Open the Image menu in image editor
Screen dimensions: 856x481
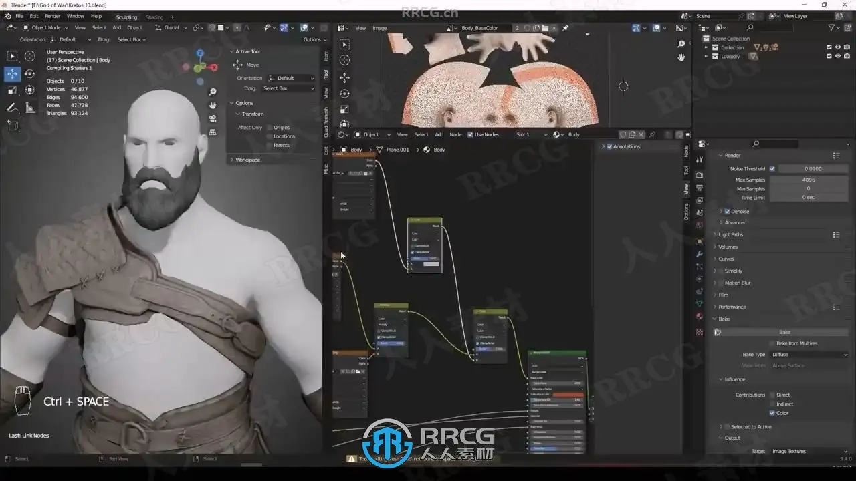[x=380, y=28]
